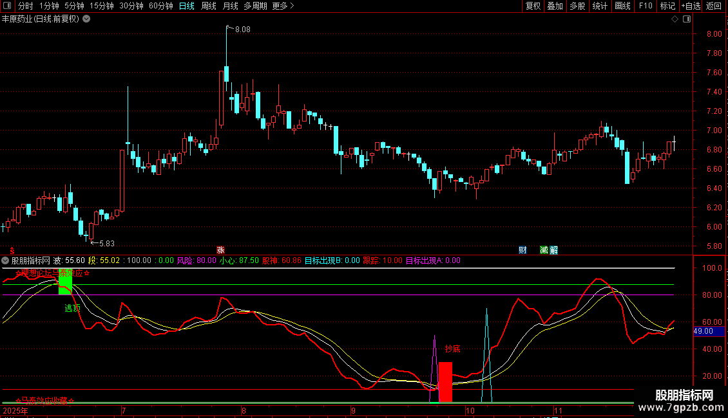
Task: Click the red marker at bottom-left of price chart
Action: (x=11, y=250)
